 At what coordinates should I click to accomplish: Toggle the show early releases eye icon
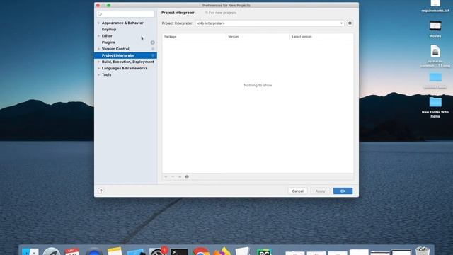(x=187, y=176)
